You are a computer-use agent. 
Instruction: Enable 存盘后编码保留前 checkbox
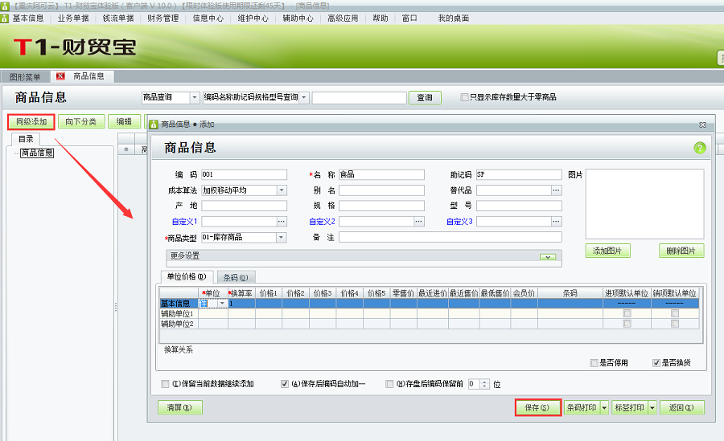389,384
